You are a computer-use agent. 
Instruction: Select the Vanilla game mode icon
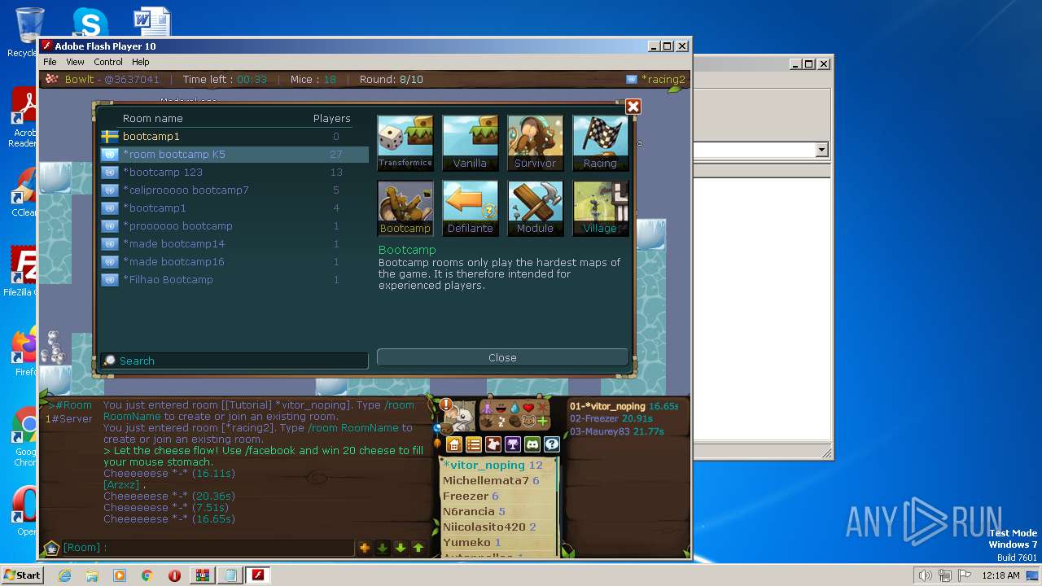coord(470,142)
